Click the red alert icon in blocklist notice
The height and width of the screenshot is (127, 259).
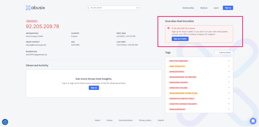[x=168, y=28]
